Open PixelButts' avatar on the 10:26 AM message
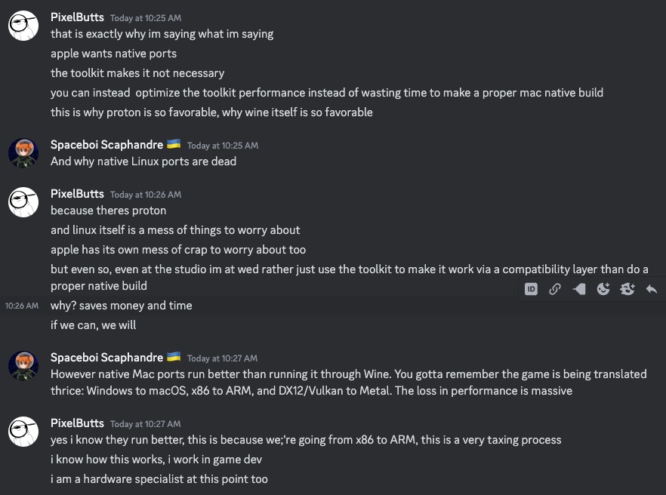 (x=23, y=202)
